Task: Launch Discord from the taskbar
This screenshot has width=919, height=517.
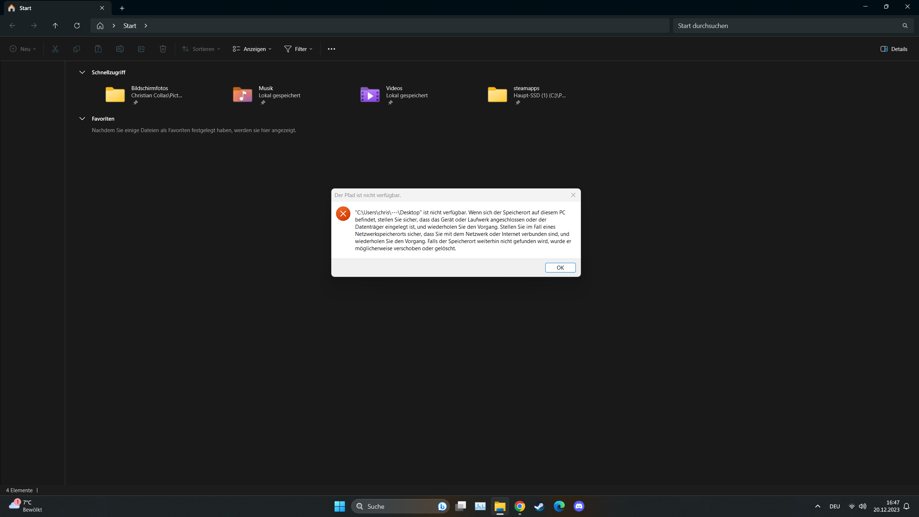Action: pyautogui.click(x=579, y=506)
